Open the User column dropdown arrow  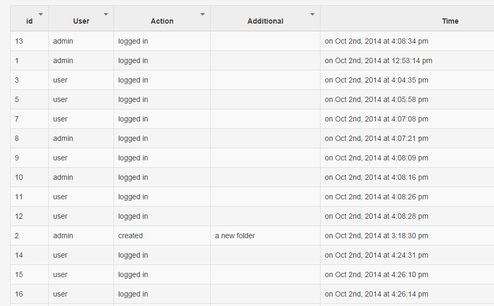tap(106, 14)
